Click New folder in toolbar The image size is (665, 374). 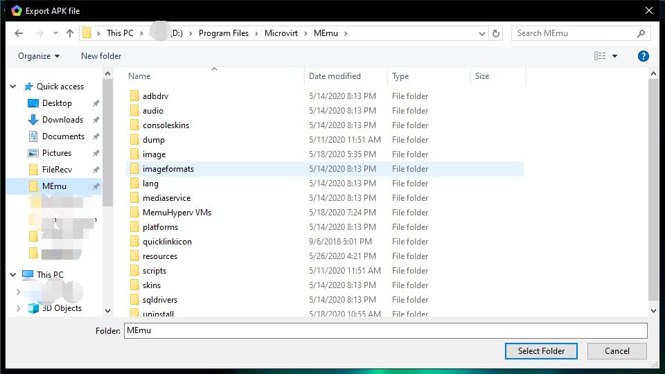tap(101, 56)
